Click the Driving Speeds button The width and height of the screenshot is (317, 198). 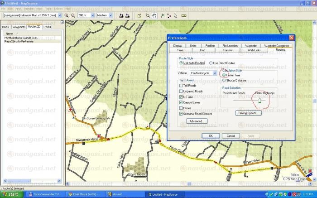247,113
